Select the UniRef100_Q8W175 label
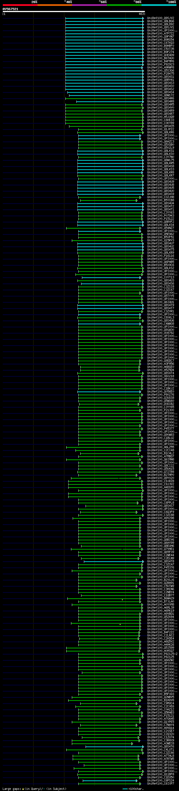The width and height of the screenshot is (179, 791). click(x=161, y=160)
